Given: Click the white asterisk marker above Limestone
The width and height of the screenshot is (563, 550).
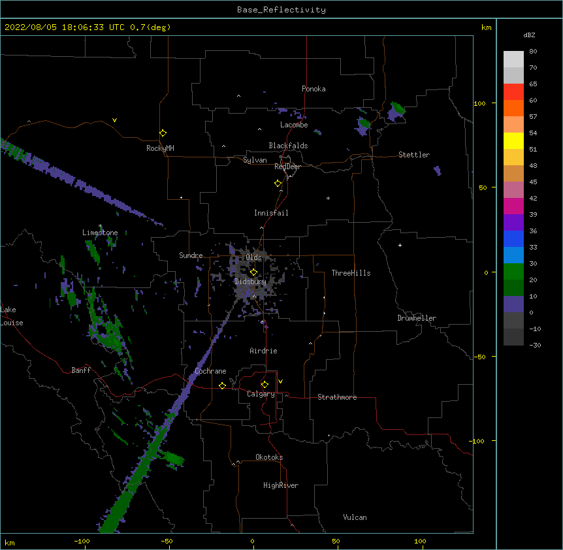Looking at the screenshot, I should 101,226.
